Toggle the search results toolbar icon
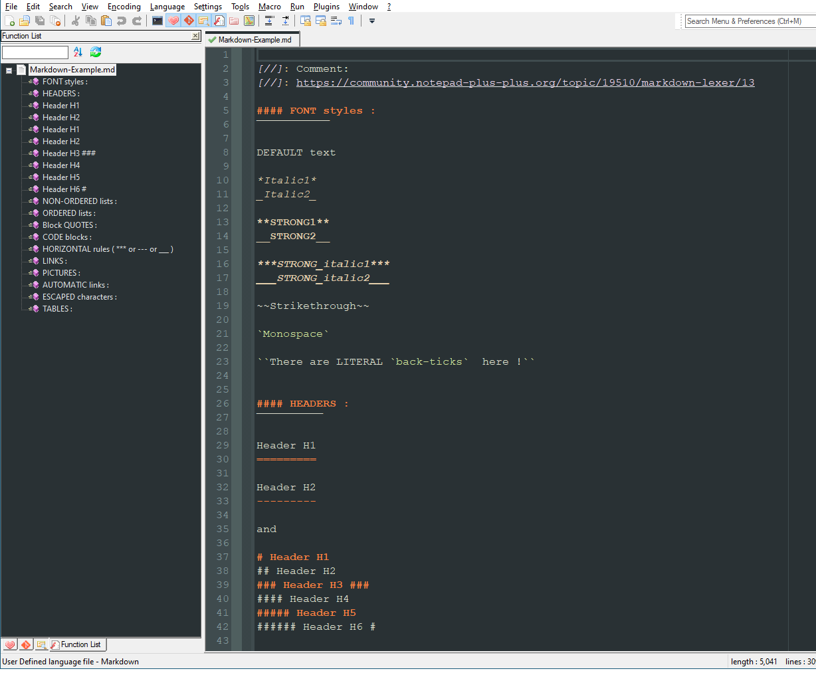Viewport: 816px width, 675px height. point(204,21)
